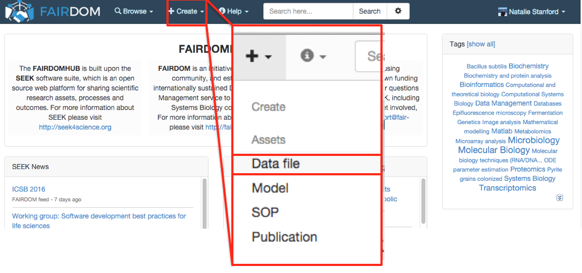Select the Image analysis tag
Viewport: 582px width, 273px height.
[x=501, y=122]
